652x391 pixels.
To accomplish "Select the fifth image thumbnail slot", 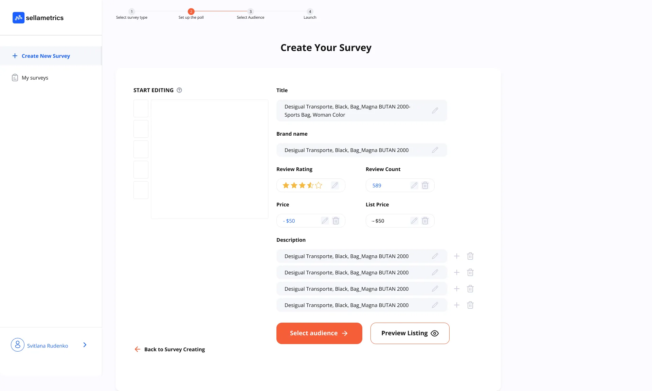I will [141, 190].
